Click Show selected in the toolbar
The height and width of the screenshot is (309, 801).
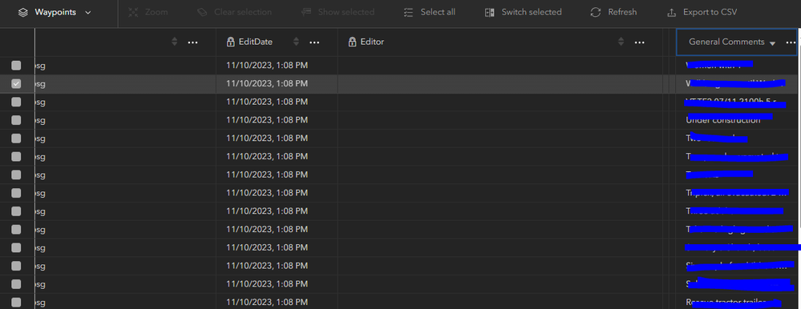(338, 12)
